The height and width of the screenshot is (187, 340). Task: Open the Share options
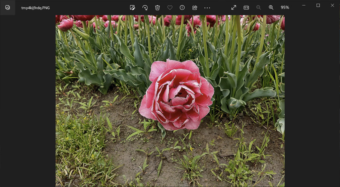pos(195,8)
